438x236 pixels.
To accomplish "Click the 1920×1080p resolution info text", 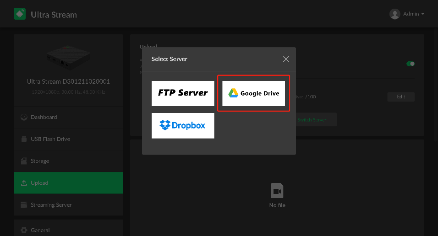I will pos(68,92).
